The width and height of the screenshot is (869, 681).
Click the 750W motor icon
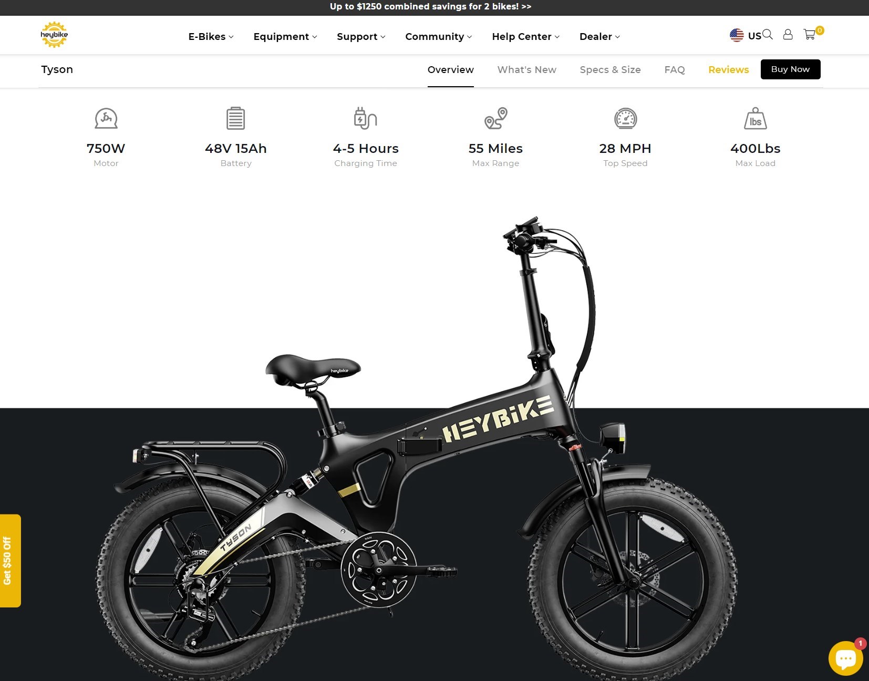tap(106, 118)
